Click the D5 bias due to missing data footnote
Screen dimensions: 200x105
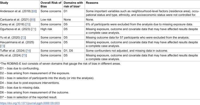click(x=20, y=87)
